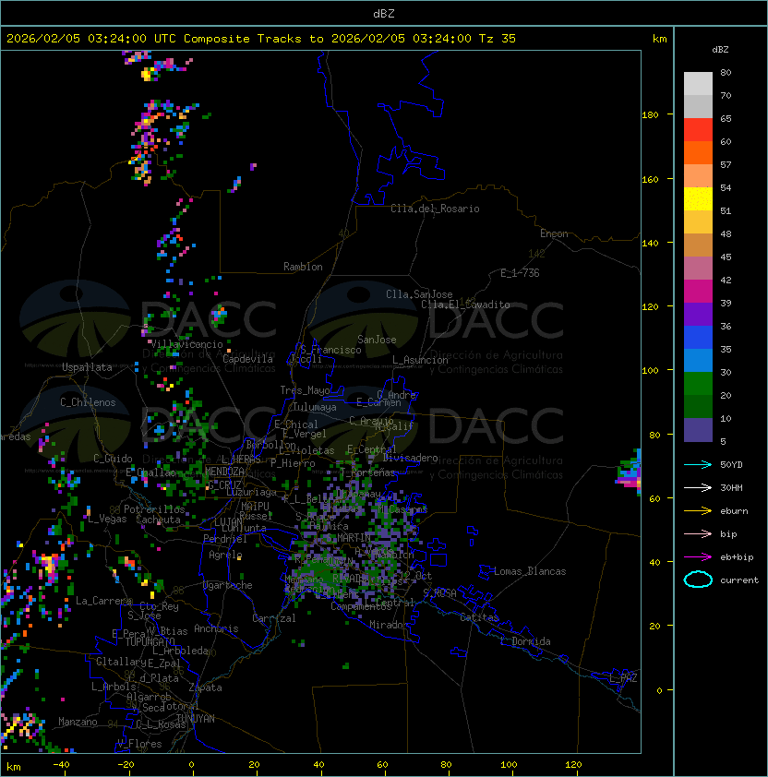Image resolution: width=768 pixels, height=777 pixels.
Task: Click the white 30HM arrow legend icon
Action: [698, 487]
